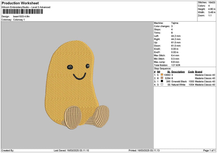The width and height of the screenshot is (217, 153).
Task: Click the bean's left striped foot
Action: 73,117
